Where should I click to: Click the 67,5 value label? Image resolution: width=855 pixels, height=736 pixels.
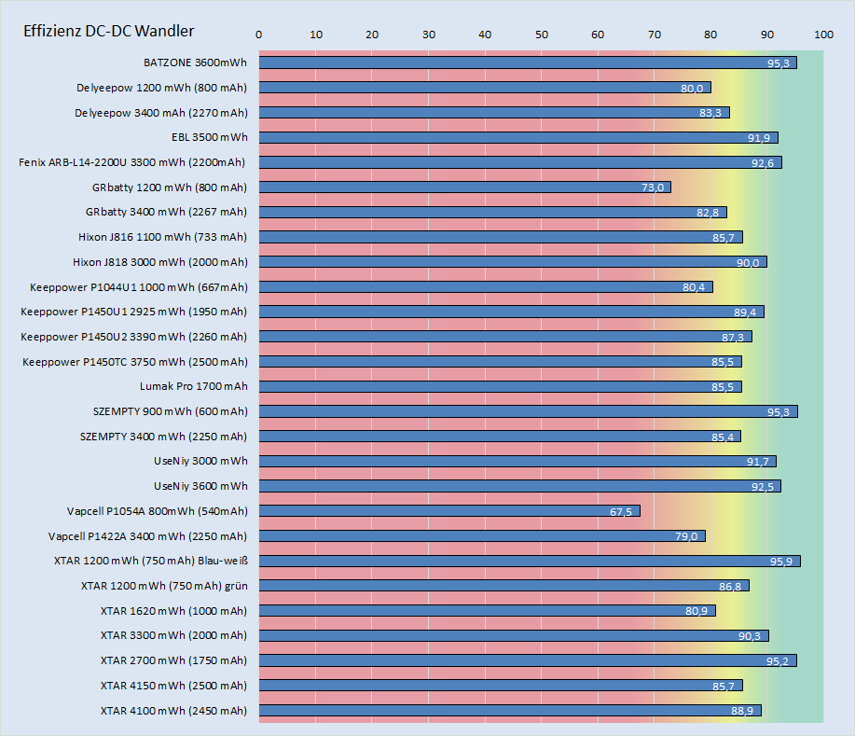coord(622,511)
